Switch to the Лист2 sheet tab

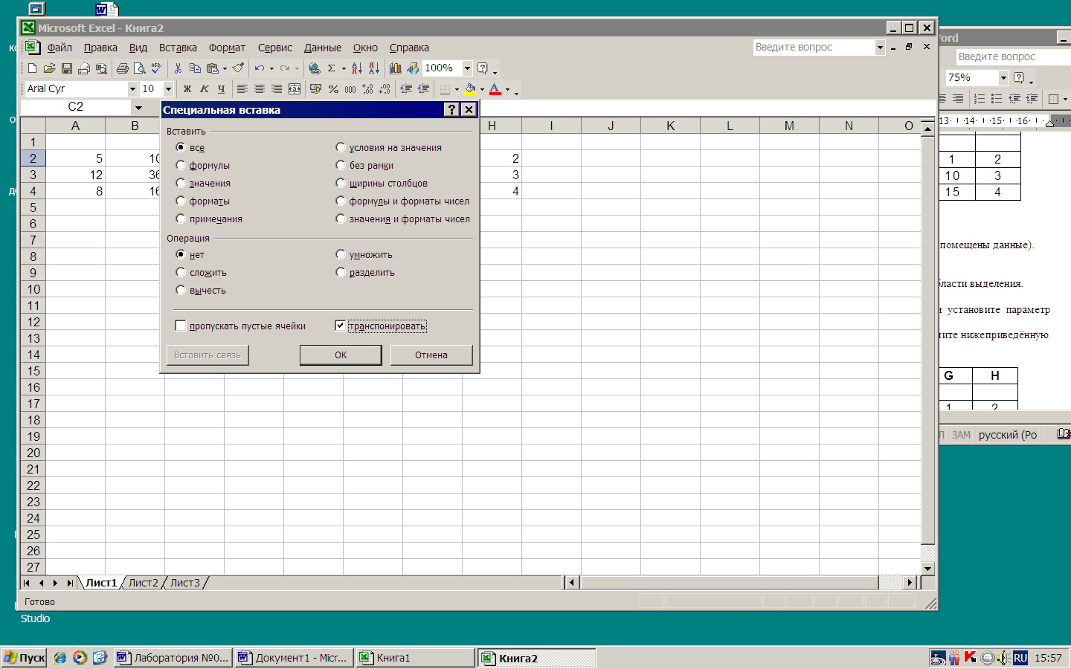(x=143, y=583)
